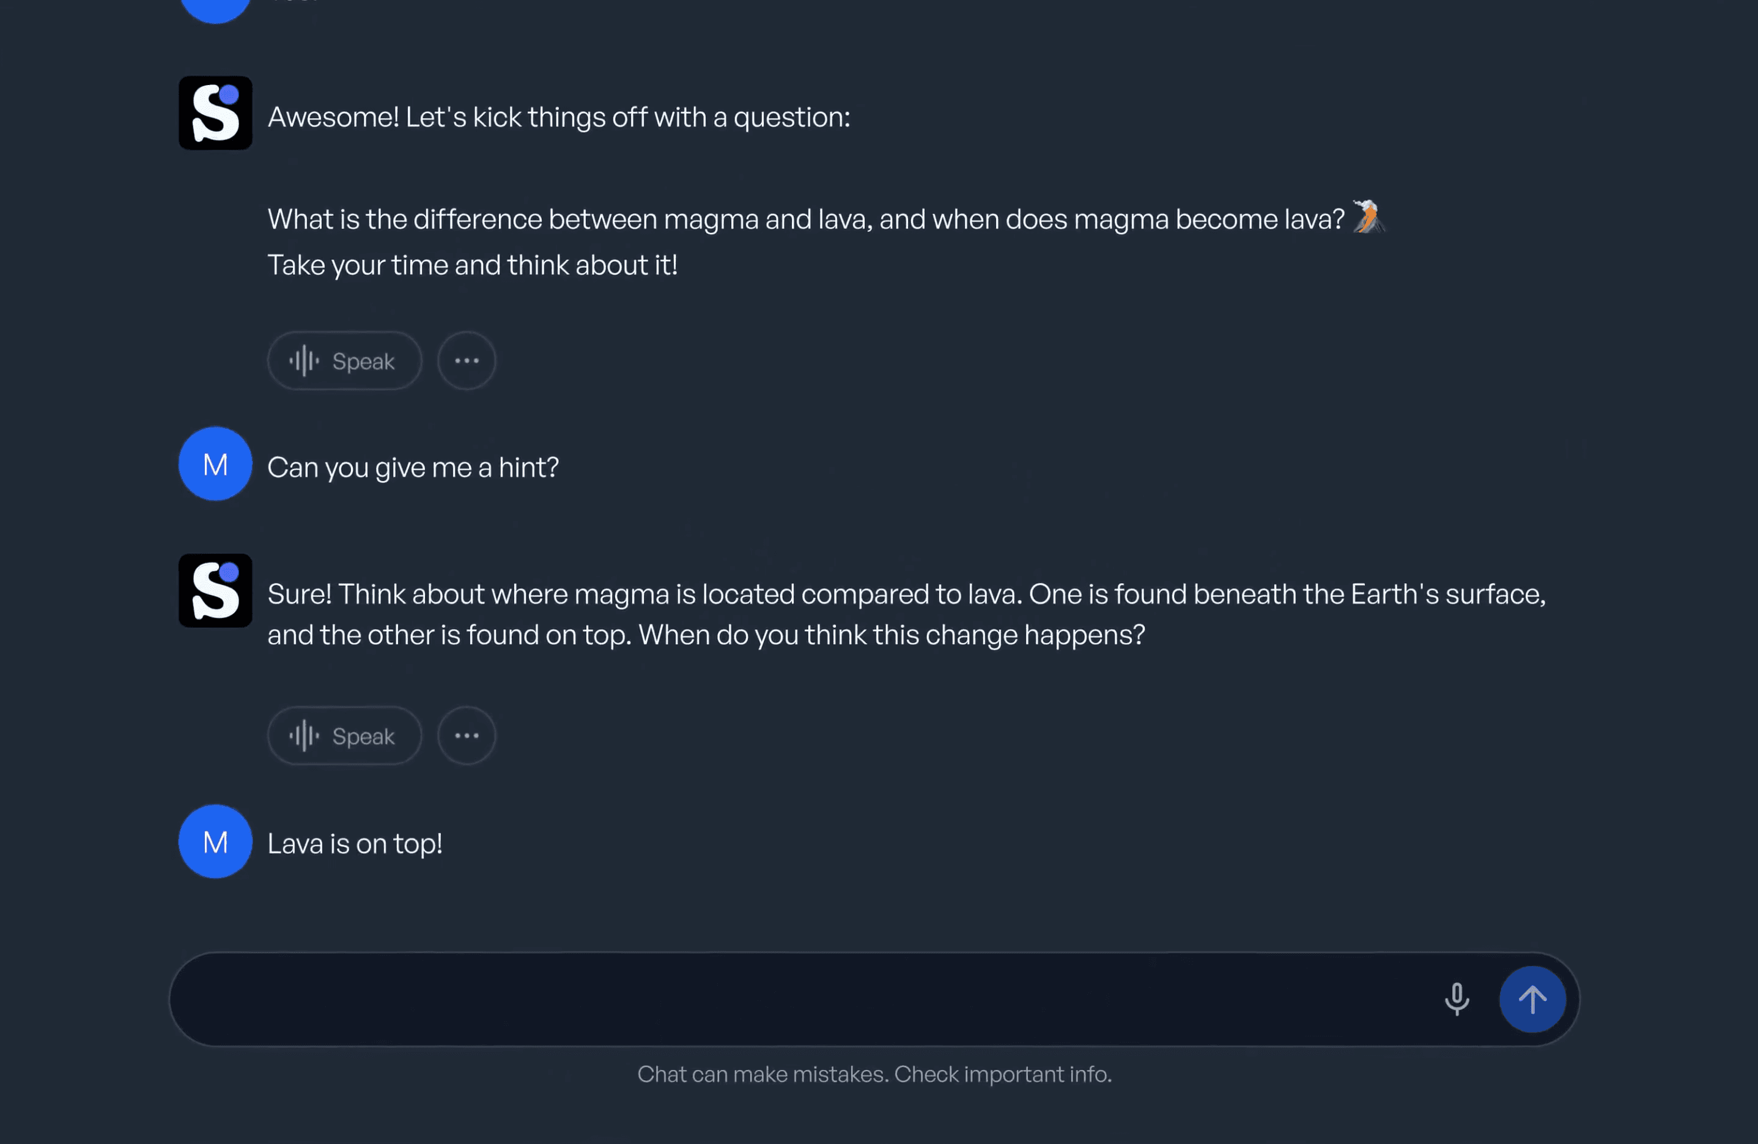The image size is (1758, 1144).
Task: Click the S app avatar beside the hint reply
Action: [215, 590]
